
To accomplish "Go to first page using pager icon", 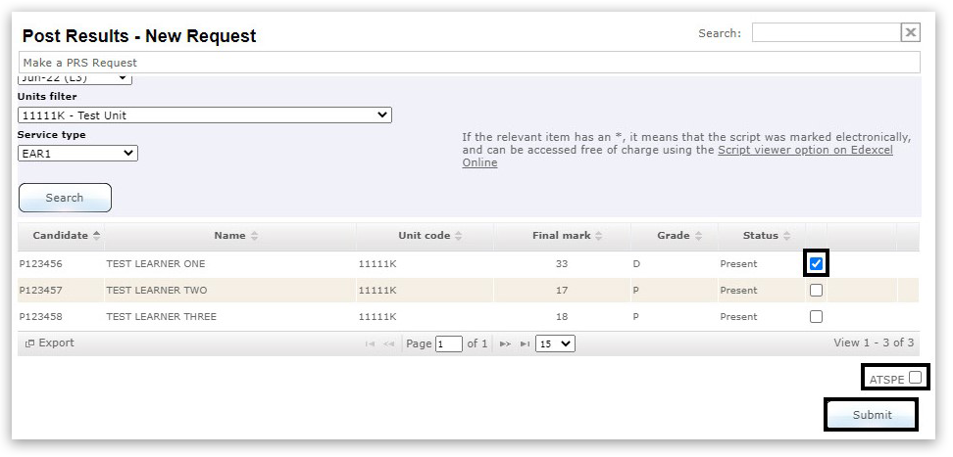I will point(370,344).
